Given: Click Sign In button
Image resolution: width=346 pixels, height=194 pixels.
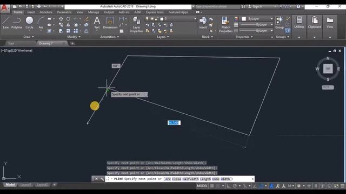Looking at the screenshot, I should [x=256, y=6].
